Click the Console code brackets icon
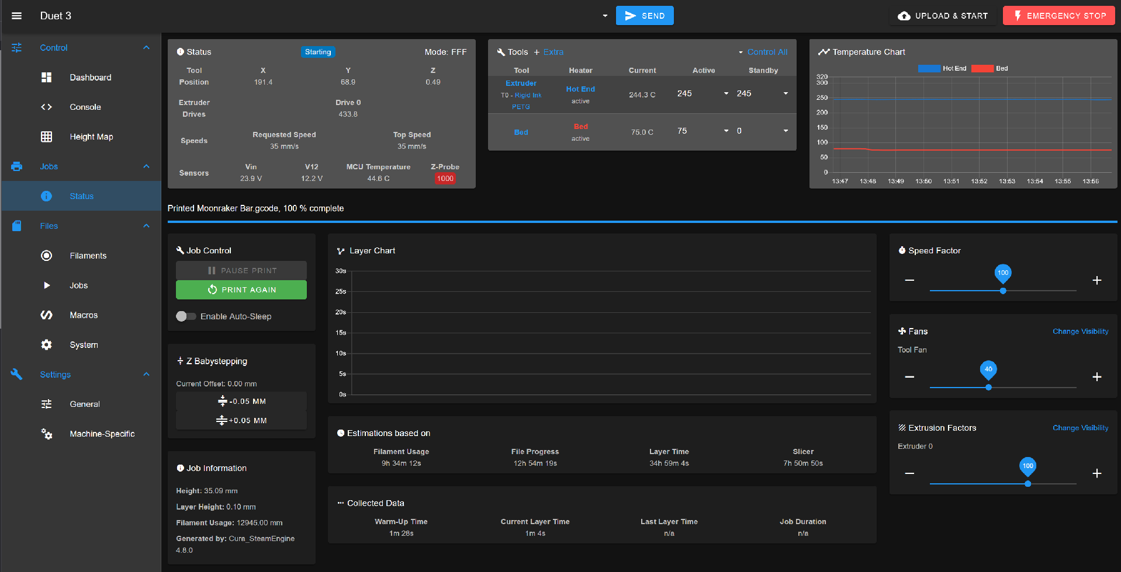The height and width of the screenshot is (572, 1121). 47,107
